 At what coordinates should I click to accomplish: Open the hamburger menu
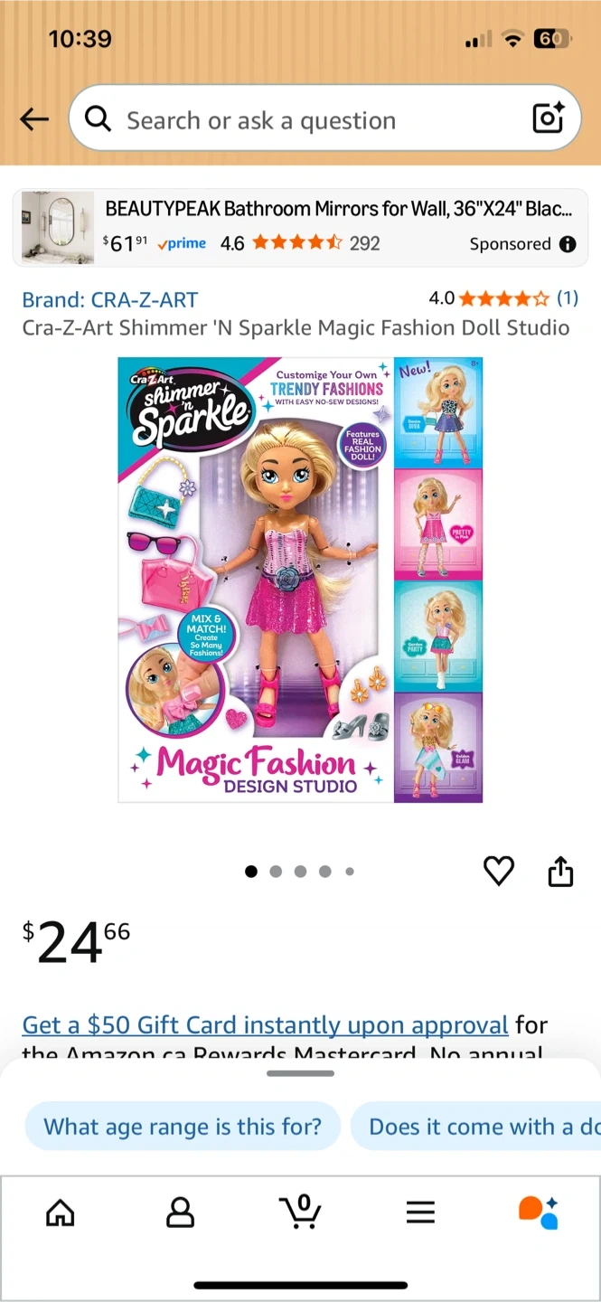pos(420,1212)
